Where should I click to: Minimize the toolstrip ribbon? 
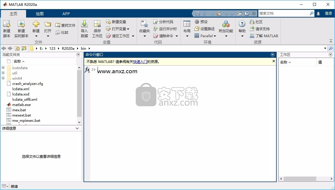coord(331,41)
